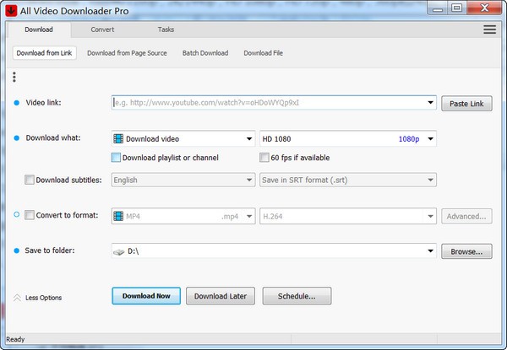This screenshot has width=507, height=350.
Task: Click the Less Options collapse arrows icon
Action: pyautogui.click(x=17, y=297)
